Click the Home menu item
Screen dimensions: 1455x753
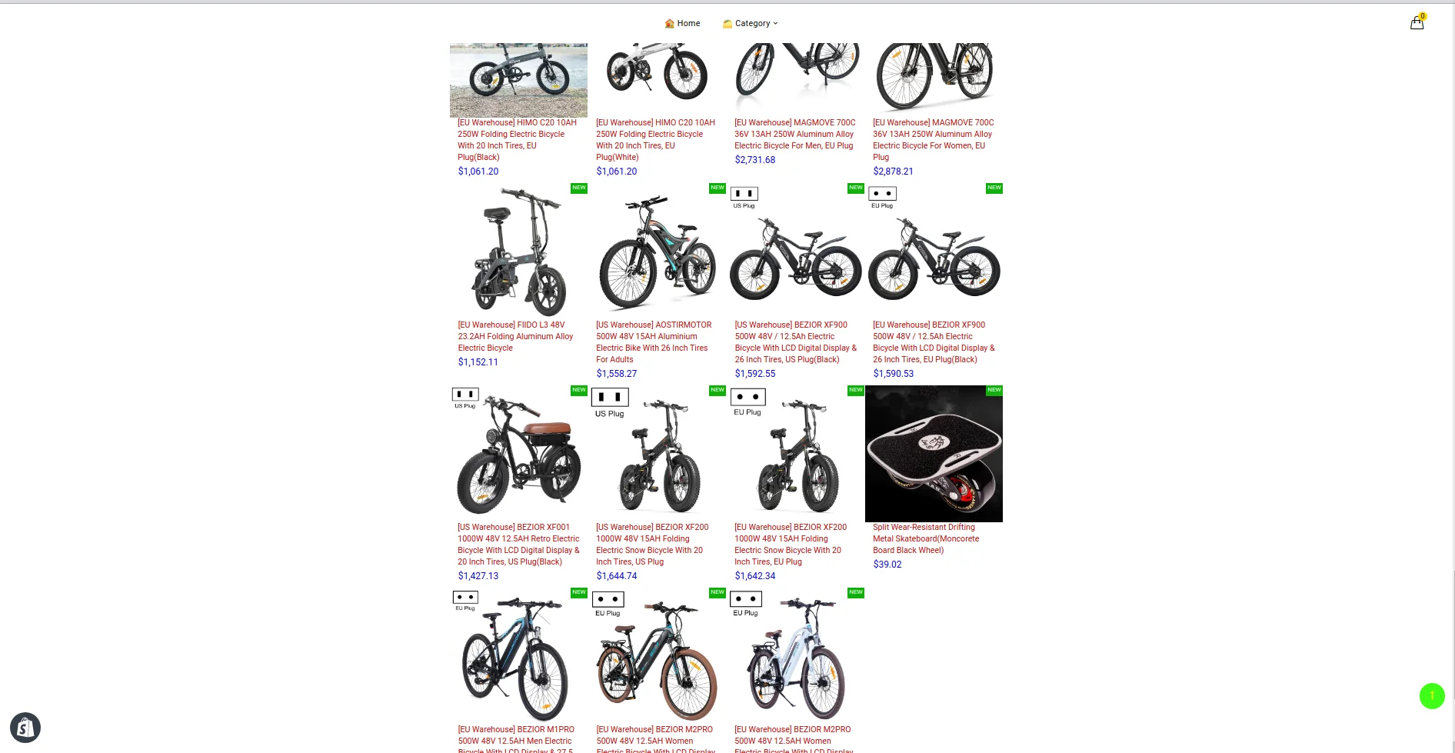tap(682, 23)
